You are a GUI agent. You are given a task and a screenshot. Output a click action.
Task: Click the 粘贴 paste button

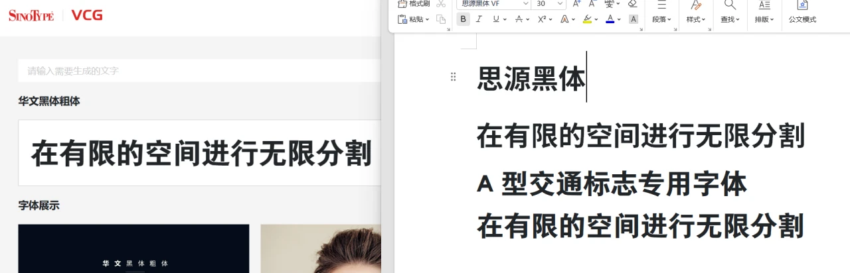[x=410, y=19]
